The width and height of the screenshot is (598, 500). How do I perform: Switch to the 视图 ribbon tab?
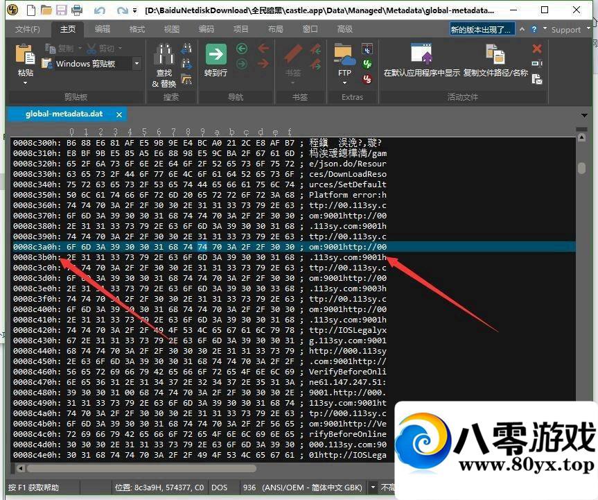tap(172, 29)
